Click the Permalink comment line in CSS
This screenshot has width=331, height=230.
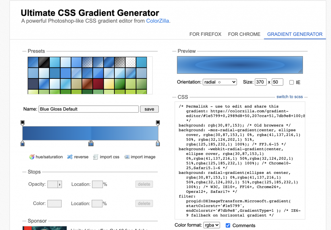click(242, 113)
